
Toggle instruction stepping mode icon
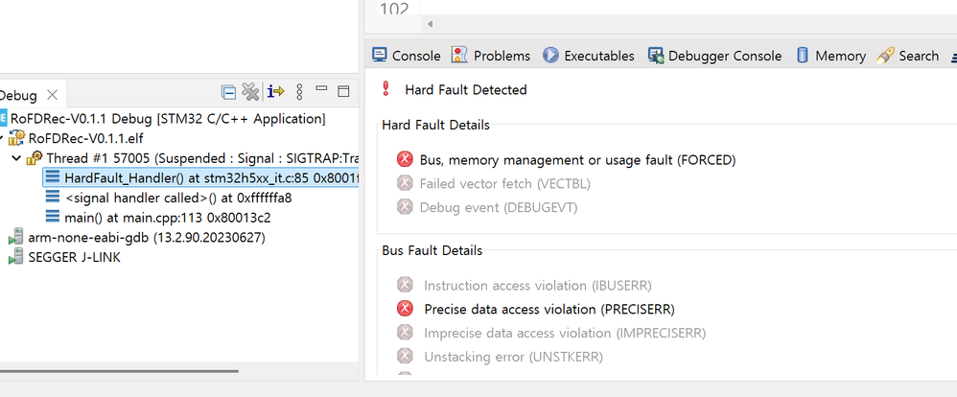[276, 92]
